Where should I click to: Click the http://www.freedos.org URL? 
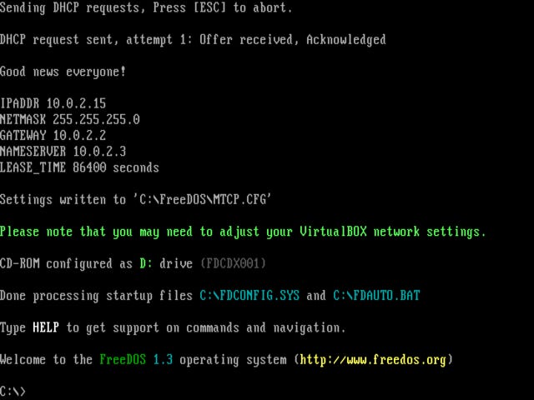point(373,359)
